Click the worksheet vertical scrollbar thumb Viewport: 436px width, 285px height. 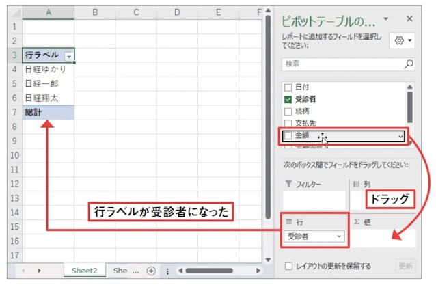(268, 117)
